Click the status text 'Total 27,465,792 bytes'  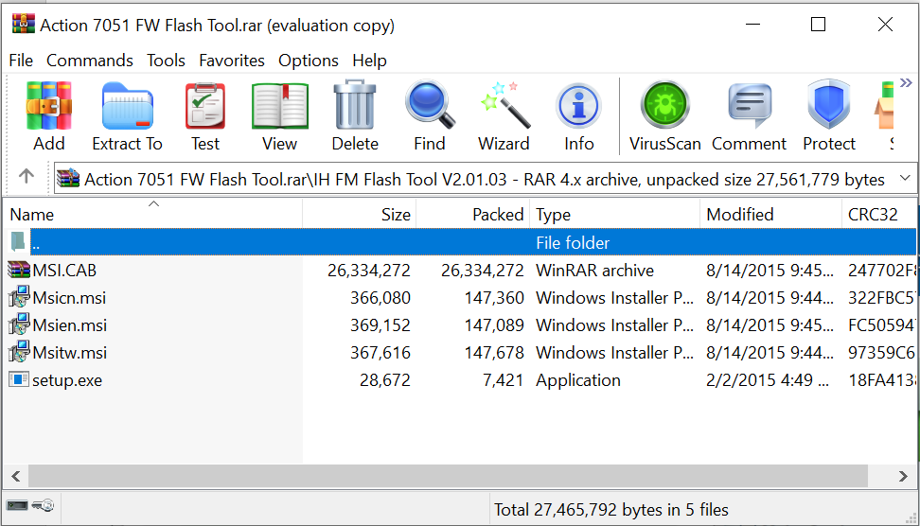click(610, 510)
